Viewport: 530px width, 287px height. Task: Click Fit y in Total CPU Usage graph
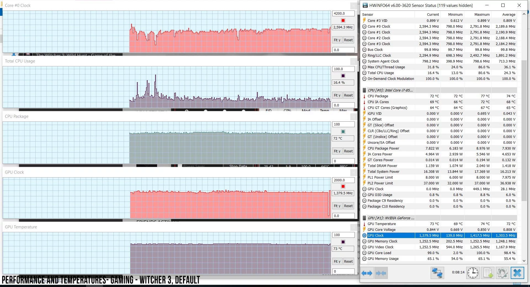tap(337, 95)
